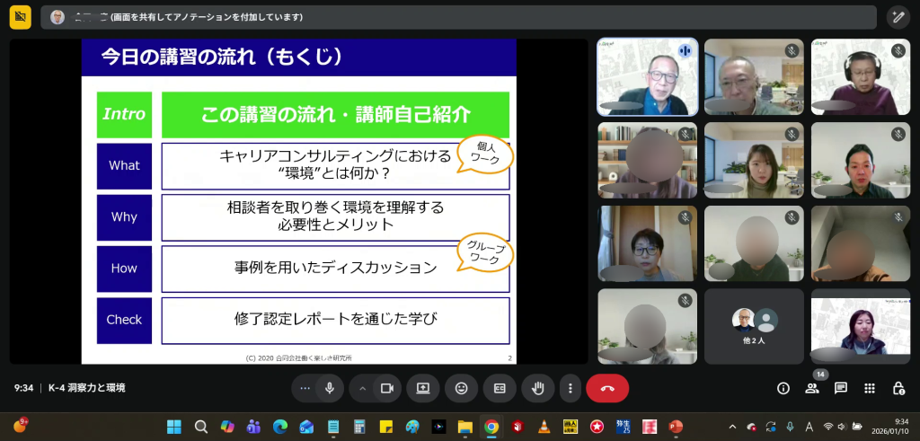Screen dimensions: 920x441
Task: Leave the call with red hang-up button
Action: (607, 388)
